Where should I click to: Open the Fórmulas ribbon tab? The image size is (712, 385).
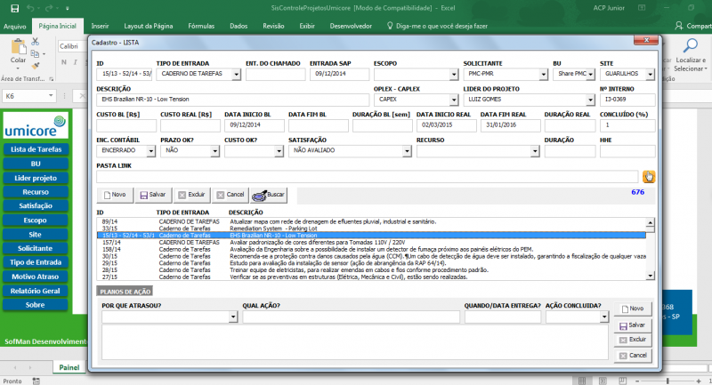coord(201,27)
